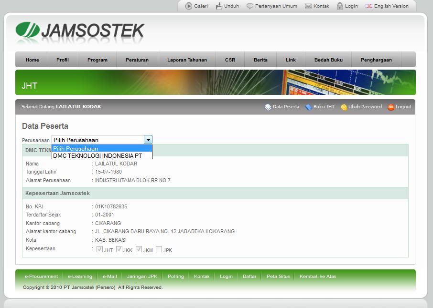The width and height of the screenshot is (433, 308).
Task: Open the Penghargaan menu
Action: pos(376,60)
